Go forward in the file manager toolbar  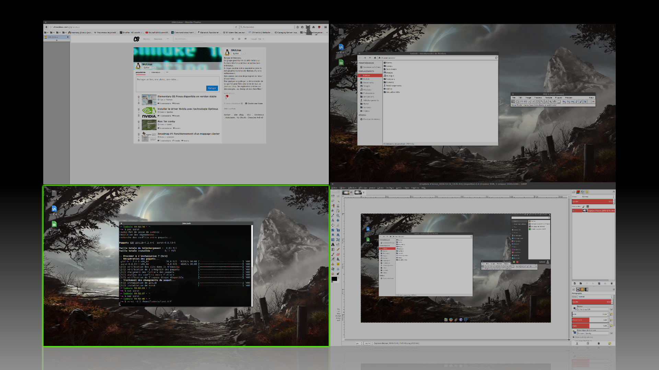tap(365, 58)
